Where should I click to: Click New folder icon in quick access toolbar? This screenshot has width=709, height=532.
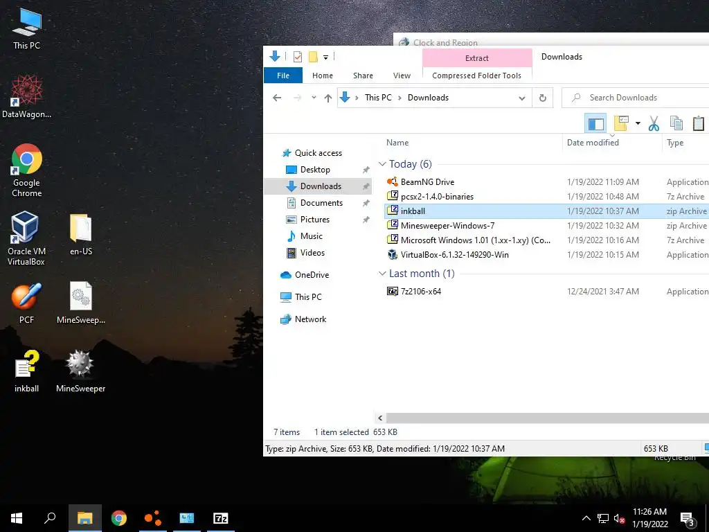click(313, 57)
